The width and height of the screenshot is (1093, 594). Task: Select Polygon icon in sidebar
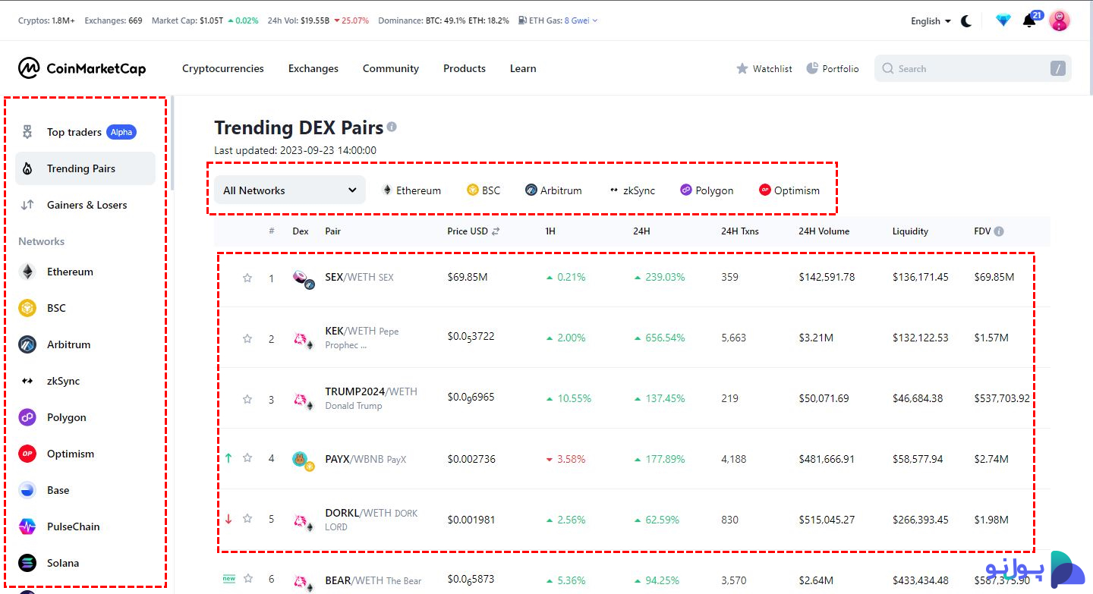(27, 417)
